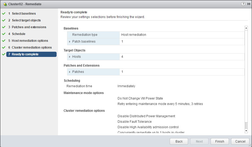
Task: Click the scrollbar down arrow
Action: point(246,130)
